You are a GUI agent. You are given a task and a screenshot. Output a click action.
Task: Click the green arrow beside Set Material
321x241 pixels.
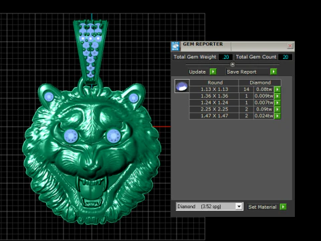(283, 207)
